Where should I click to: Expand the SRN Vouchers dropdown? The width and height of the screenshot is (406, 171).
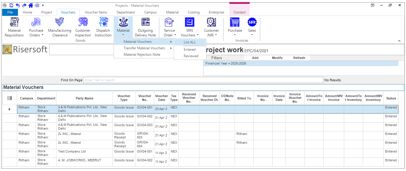tap(189, 33)
